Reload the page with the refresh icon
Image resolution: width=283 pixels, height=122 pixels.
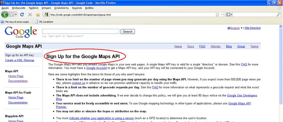click(x=22, y=15)
